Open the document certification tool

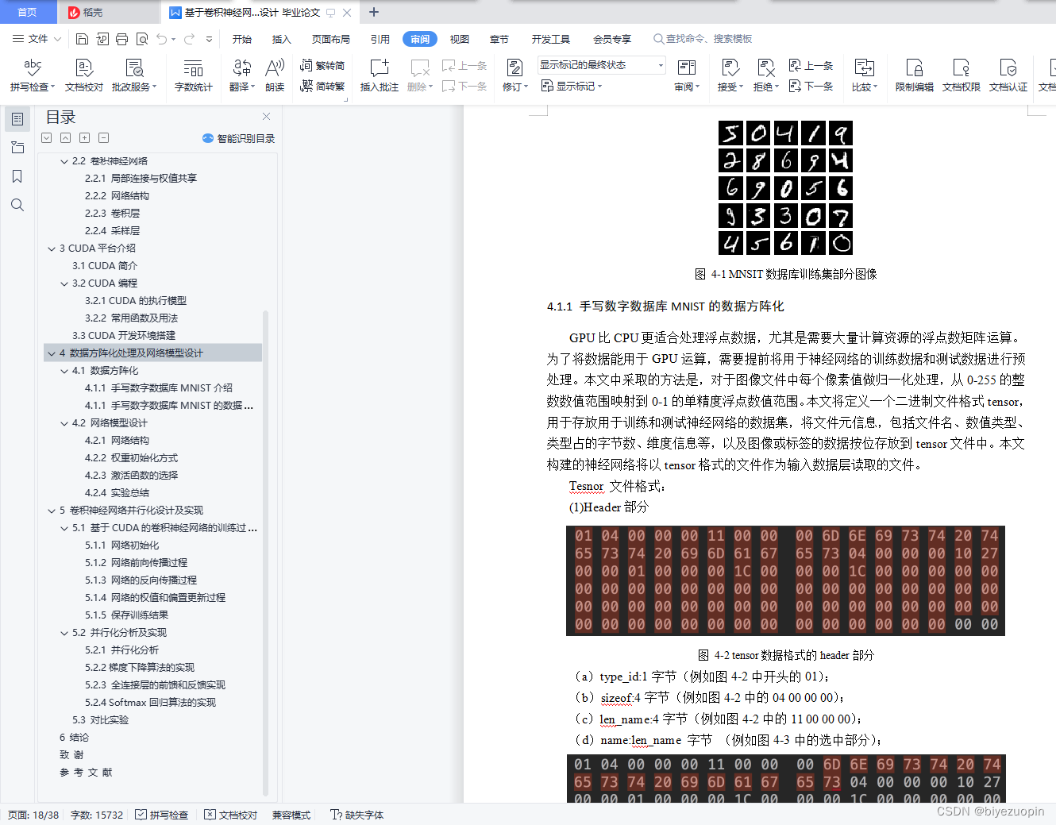(x=1008, y=75)
